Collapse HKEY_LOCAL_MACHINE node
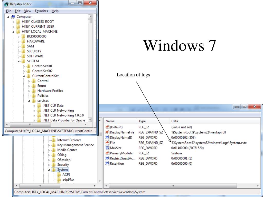Screen dimensions: 263x197 click(13, 32)
